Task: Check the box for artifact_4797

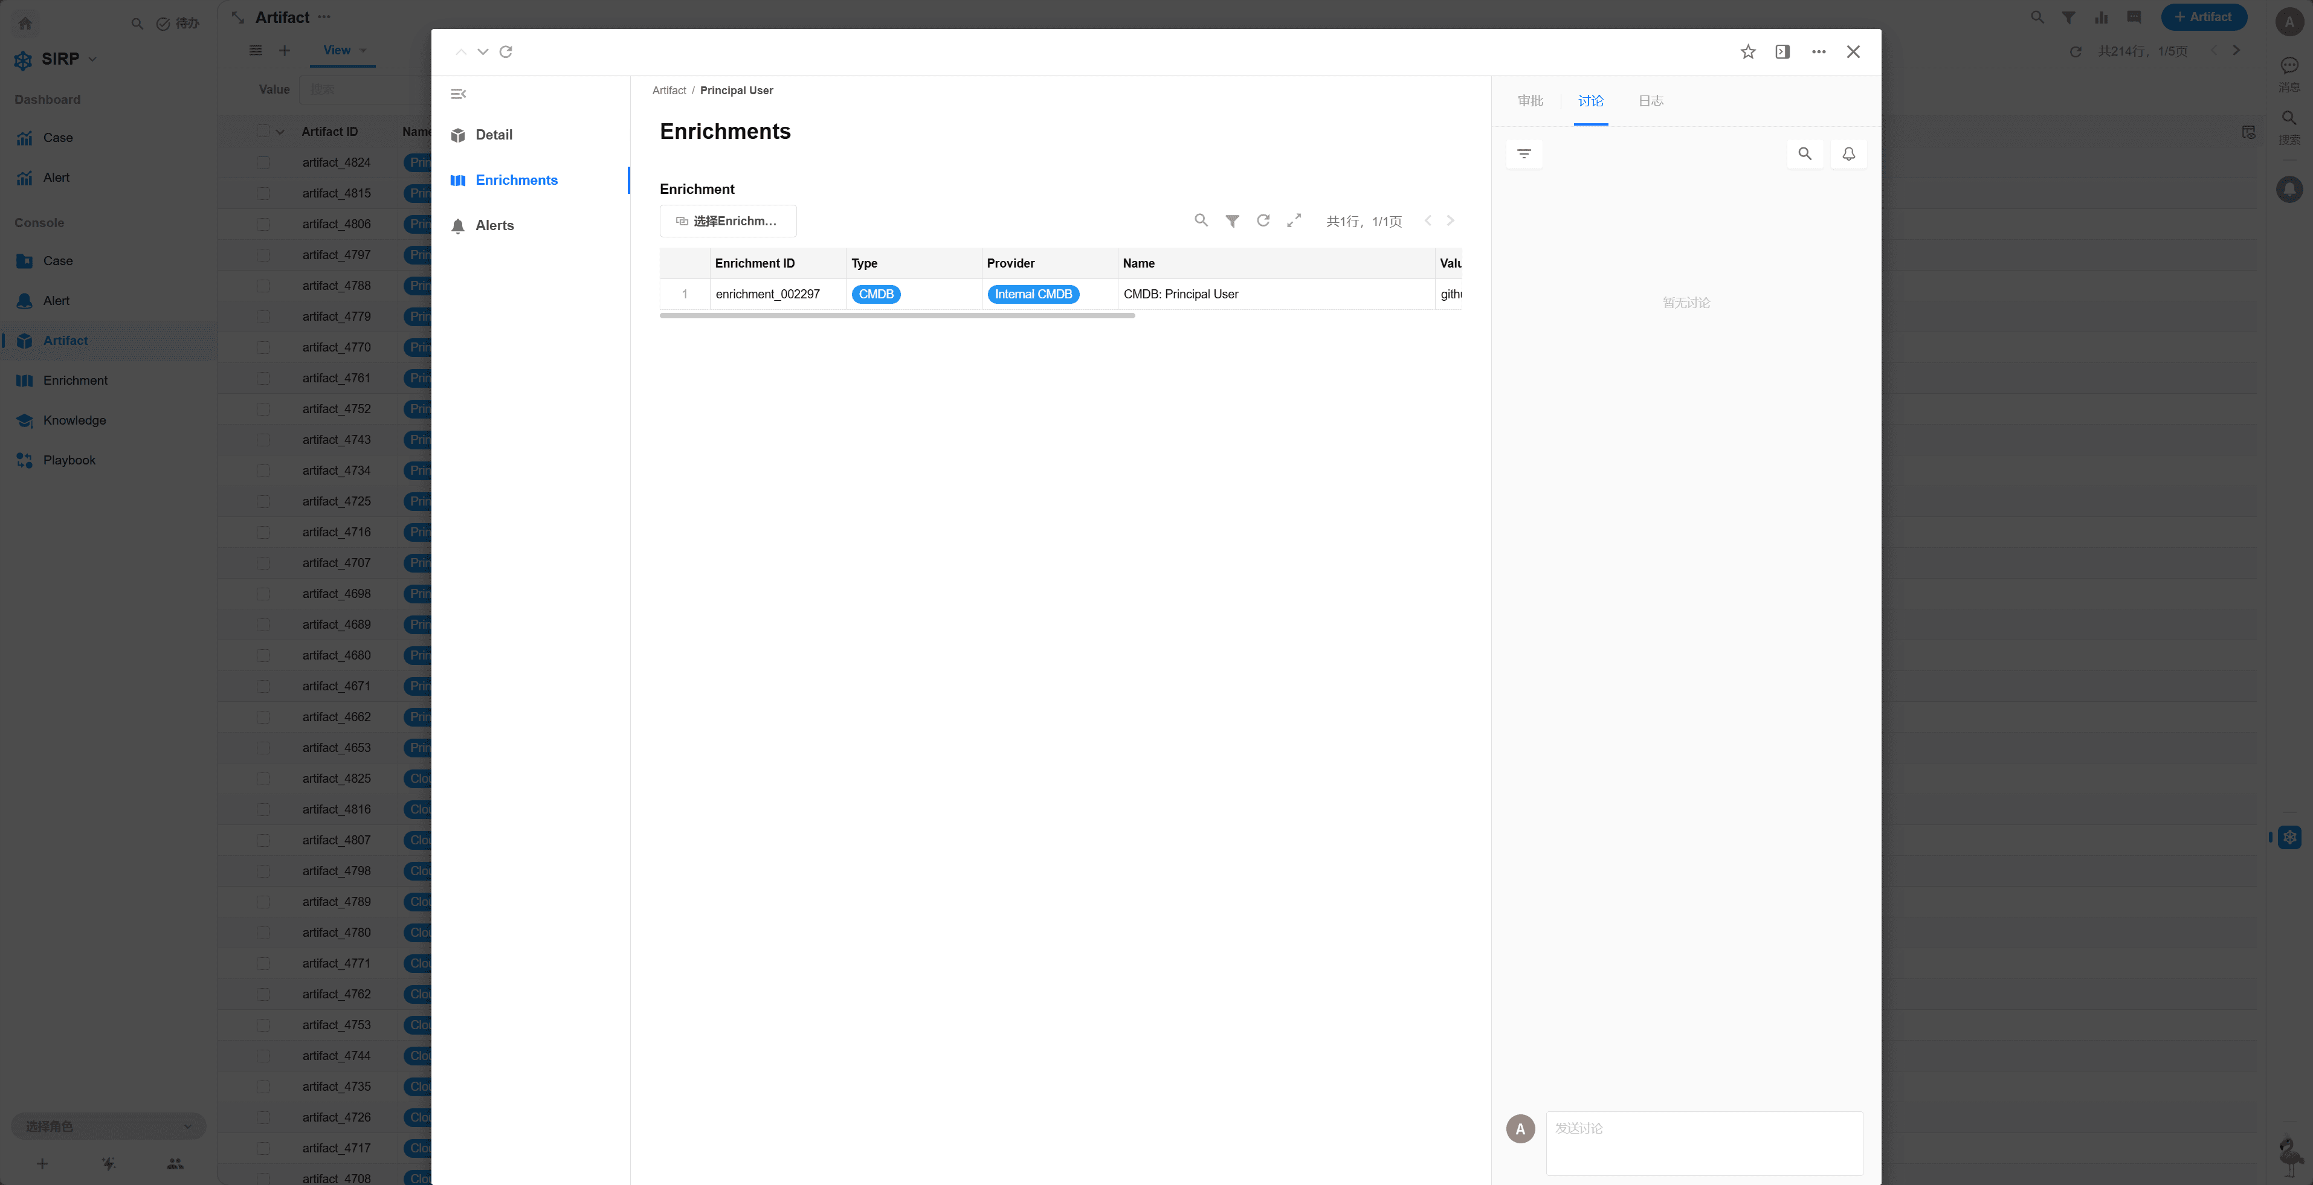Action: point(263,255)
